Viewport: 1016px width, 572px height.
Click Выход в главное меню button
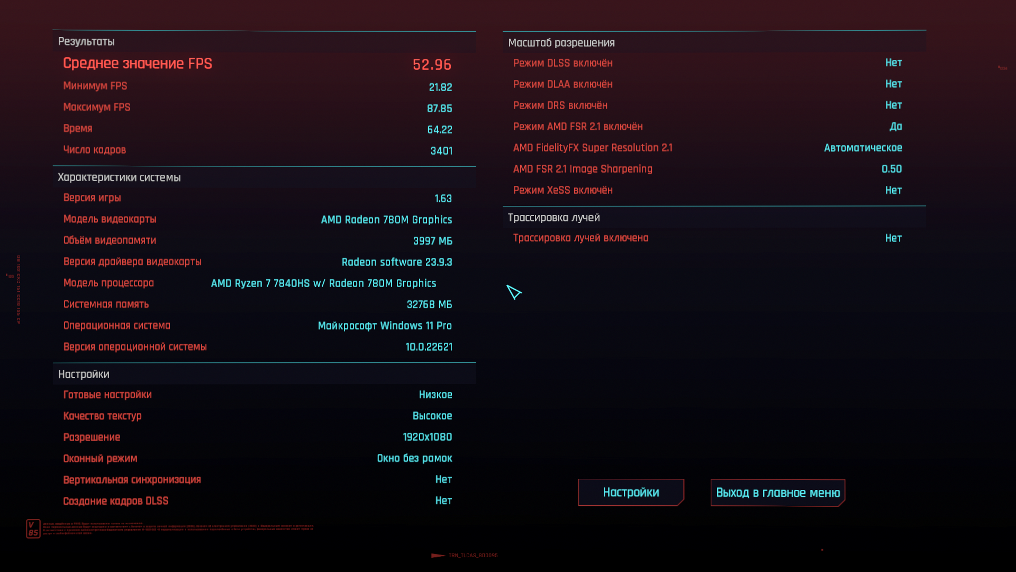pyautogui.click(x=778, y=493)
